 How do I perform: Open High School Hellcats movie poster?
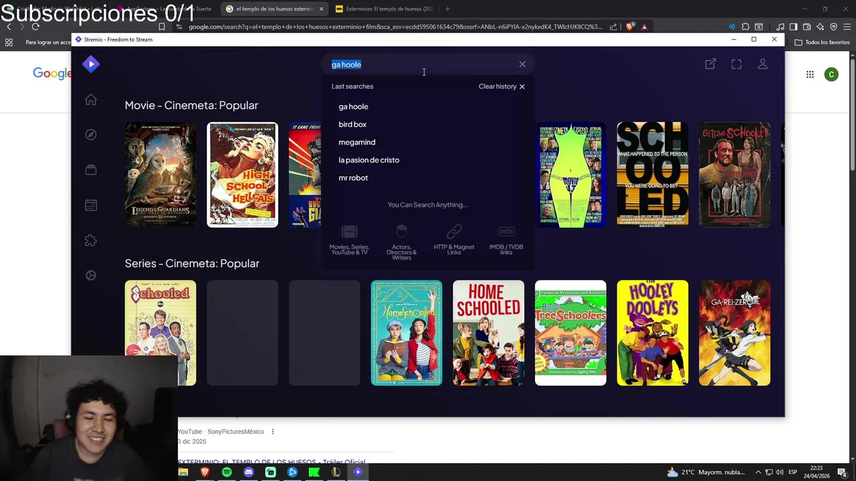[x=242, y=174]
